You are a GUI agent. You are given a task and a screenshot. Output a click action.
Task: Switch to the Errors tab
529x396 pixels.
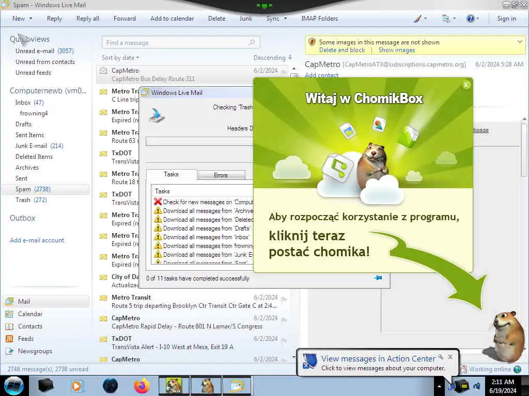click(x=221, y=175)
